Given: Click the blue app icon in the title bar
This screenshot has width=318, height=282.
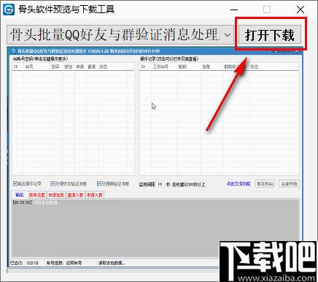Looking at the screenshot, I should tap(9, 9).
